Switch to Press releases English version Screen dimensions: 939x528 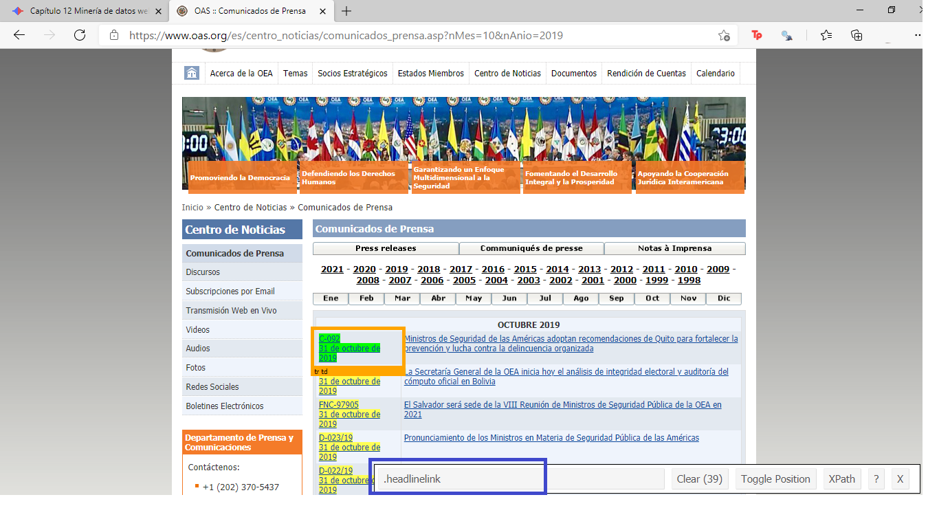click(386, 248)
